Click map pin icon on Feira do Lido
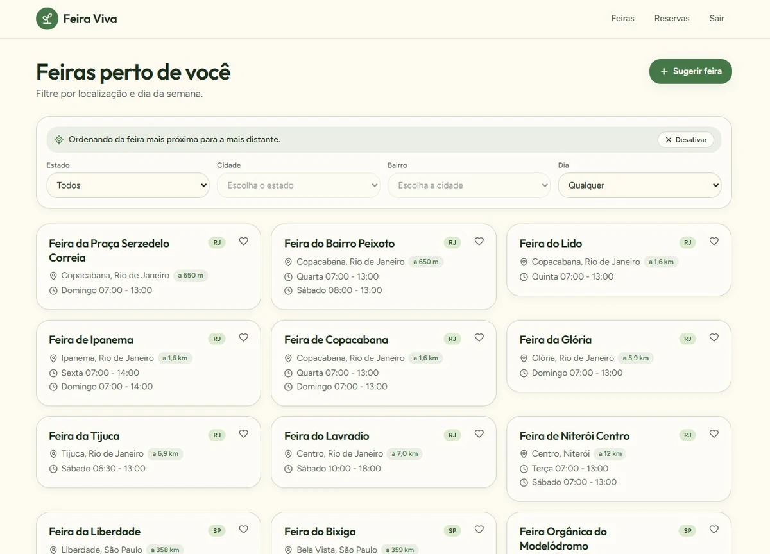 pyautogui.click(x=524, y=262)
